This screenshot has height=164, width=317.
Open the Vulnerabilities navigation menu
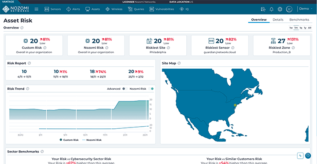tap(162, 9)
